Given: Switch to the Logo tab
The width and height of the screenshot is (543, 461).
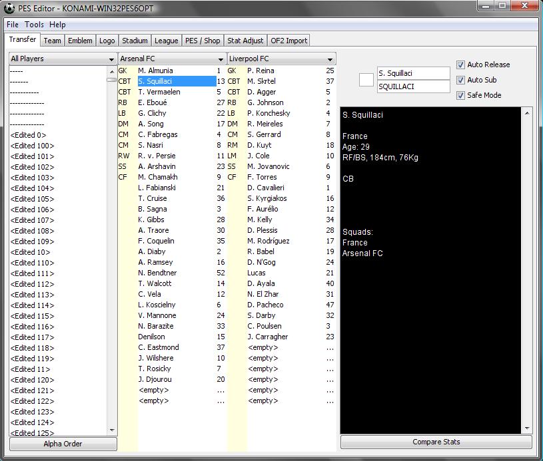Looking at the screenshot, I should pyautogui.click(x=107, y=41).
